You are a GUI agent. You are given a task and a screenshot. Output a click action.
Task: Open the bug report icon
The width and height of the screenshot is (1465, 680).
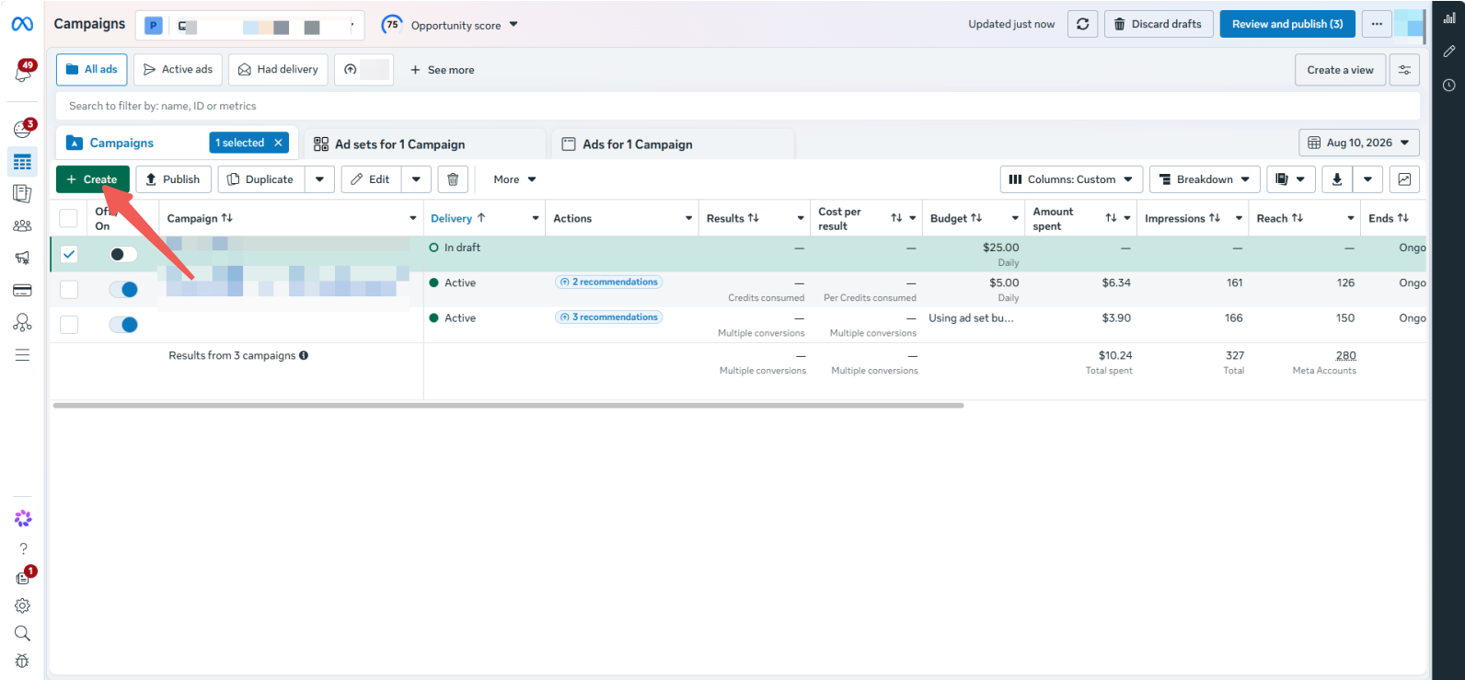tap(22, 661)
